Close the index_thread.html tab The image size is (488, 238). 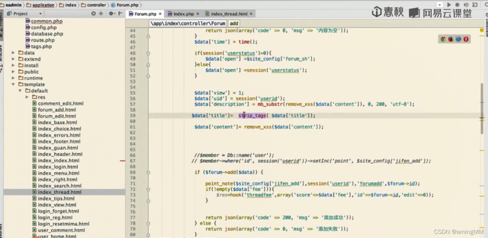coord(251,14)
